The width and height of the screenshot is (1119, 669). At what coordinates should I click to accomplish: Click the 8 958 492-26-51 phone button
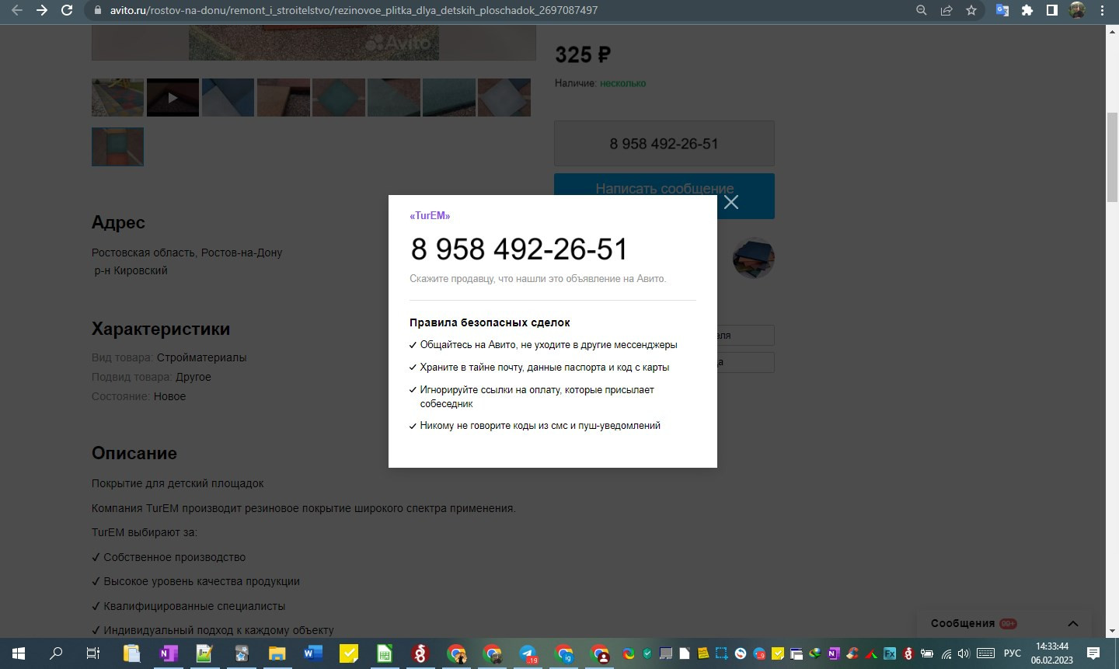[x=664, y=144]
